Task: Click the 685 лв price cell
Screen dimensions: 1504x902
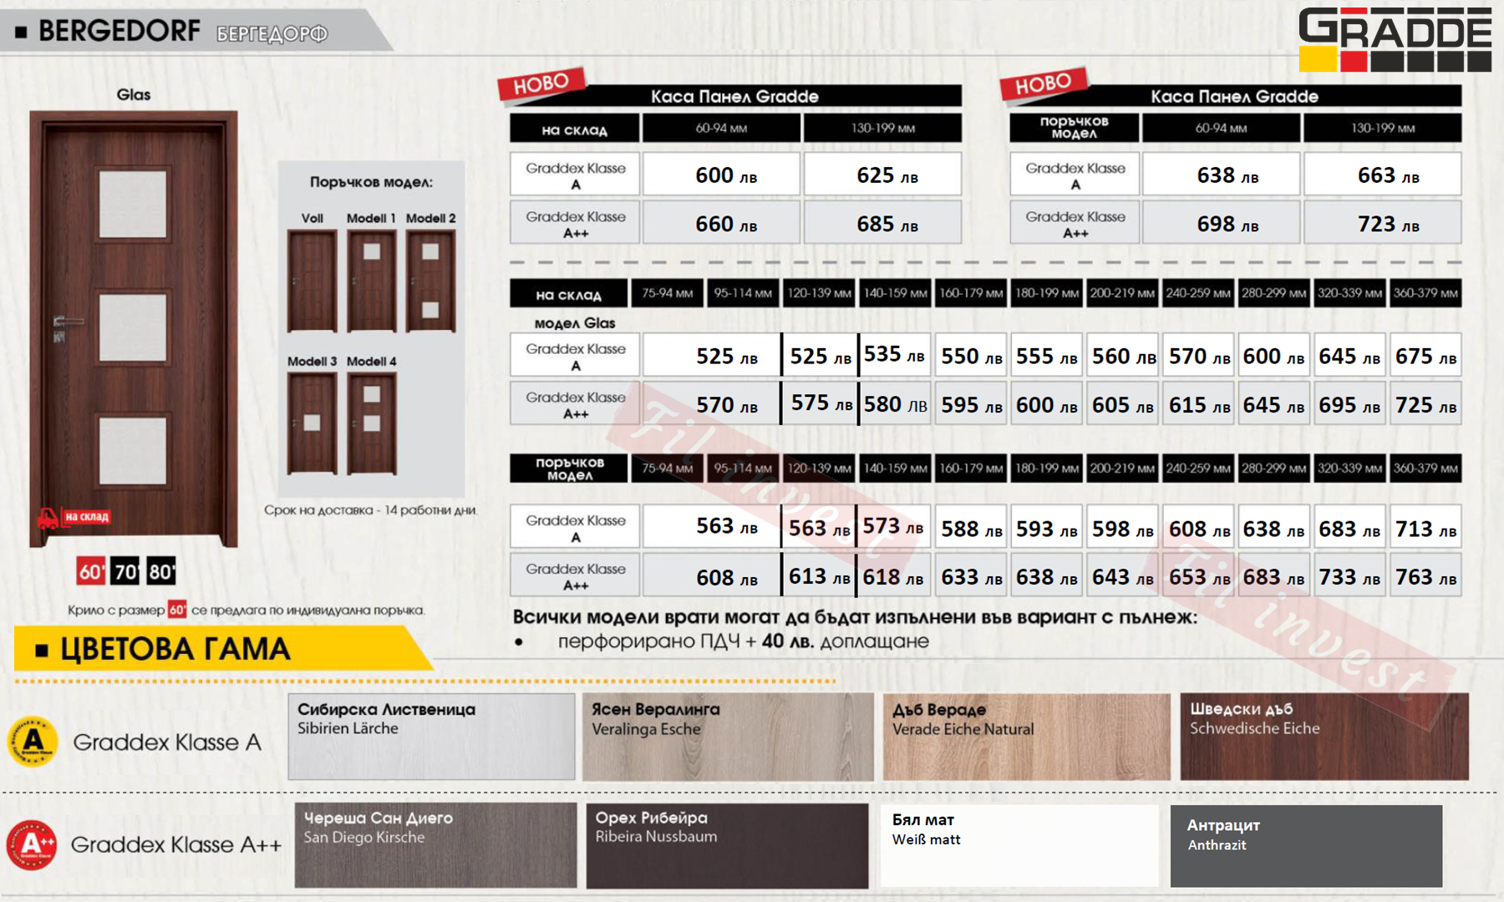Action: coord(883,222)
